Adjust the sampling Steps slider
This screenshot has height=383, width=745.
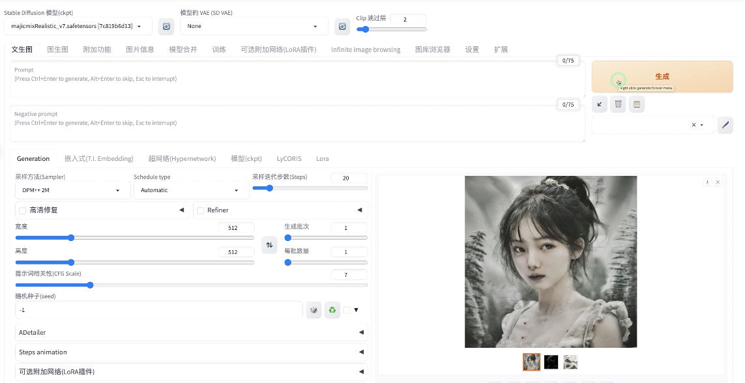[310, 188]
